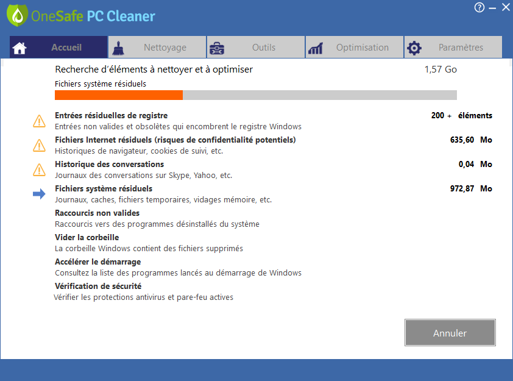Open the Paramètres tab

coord(453,47)
